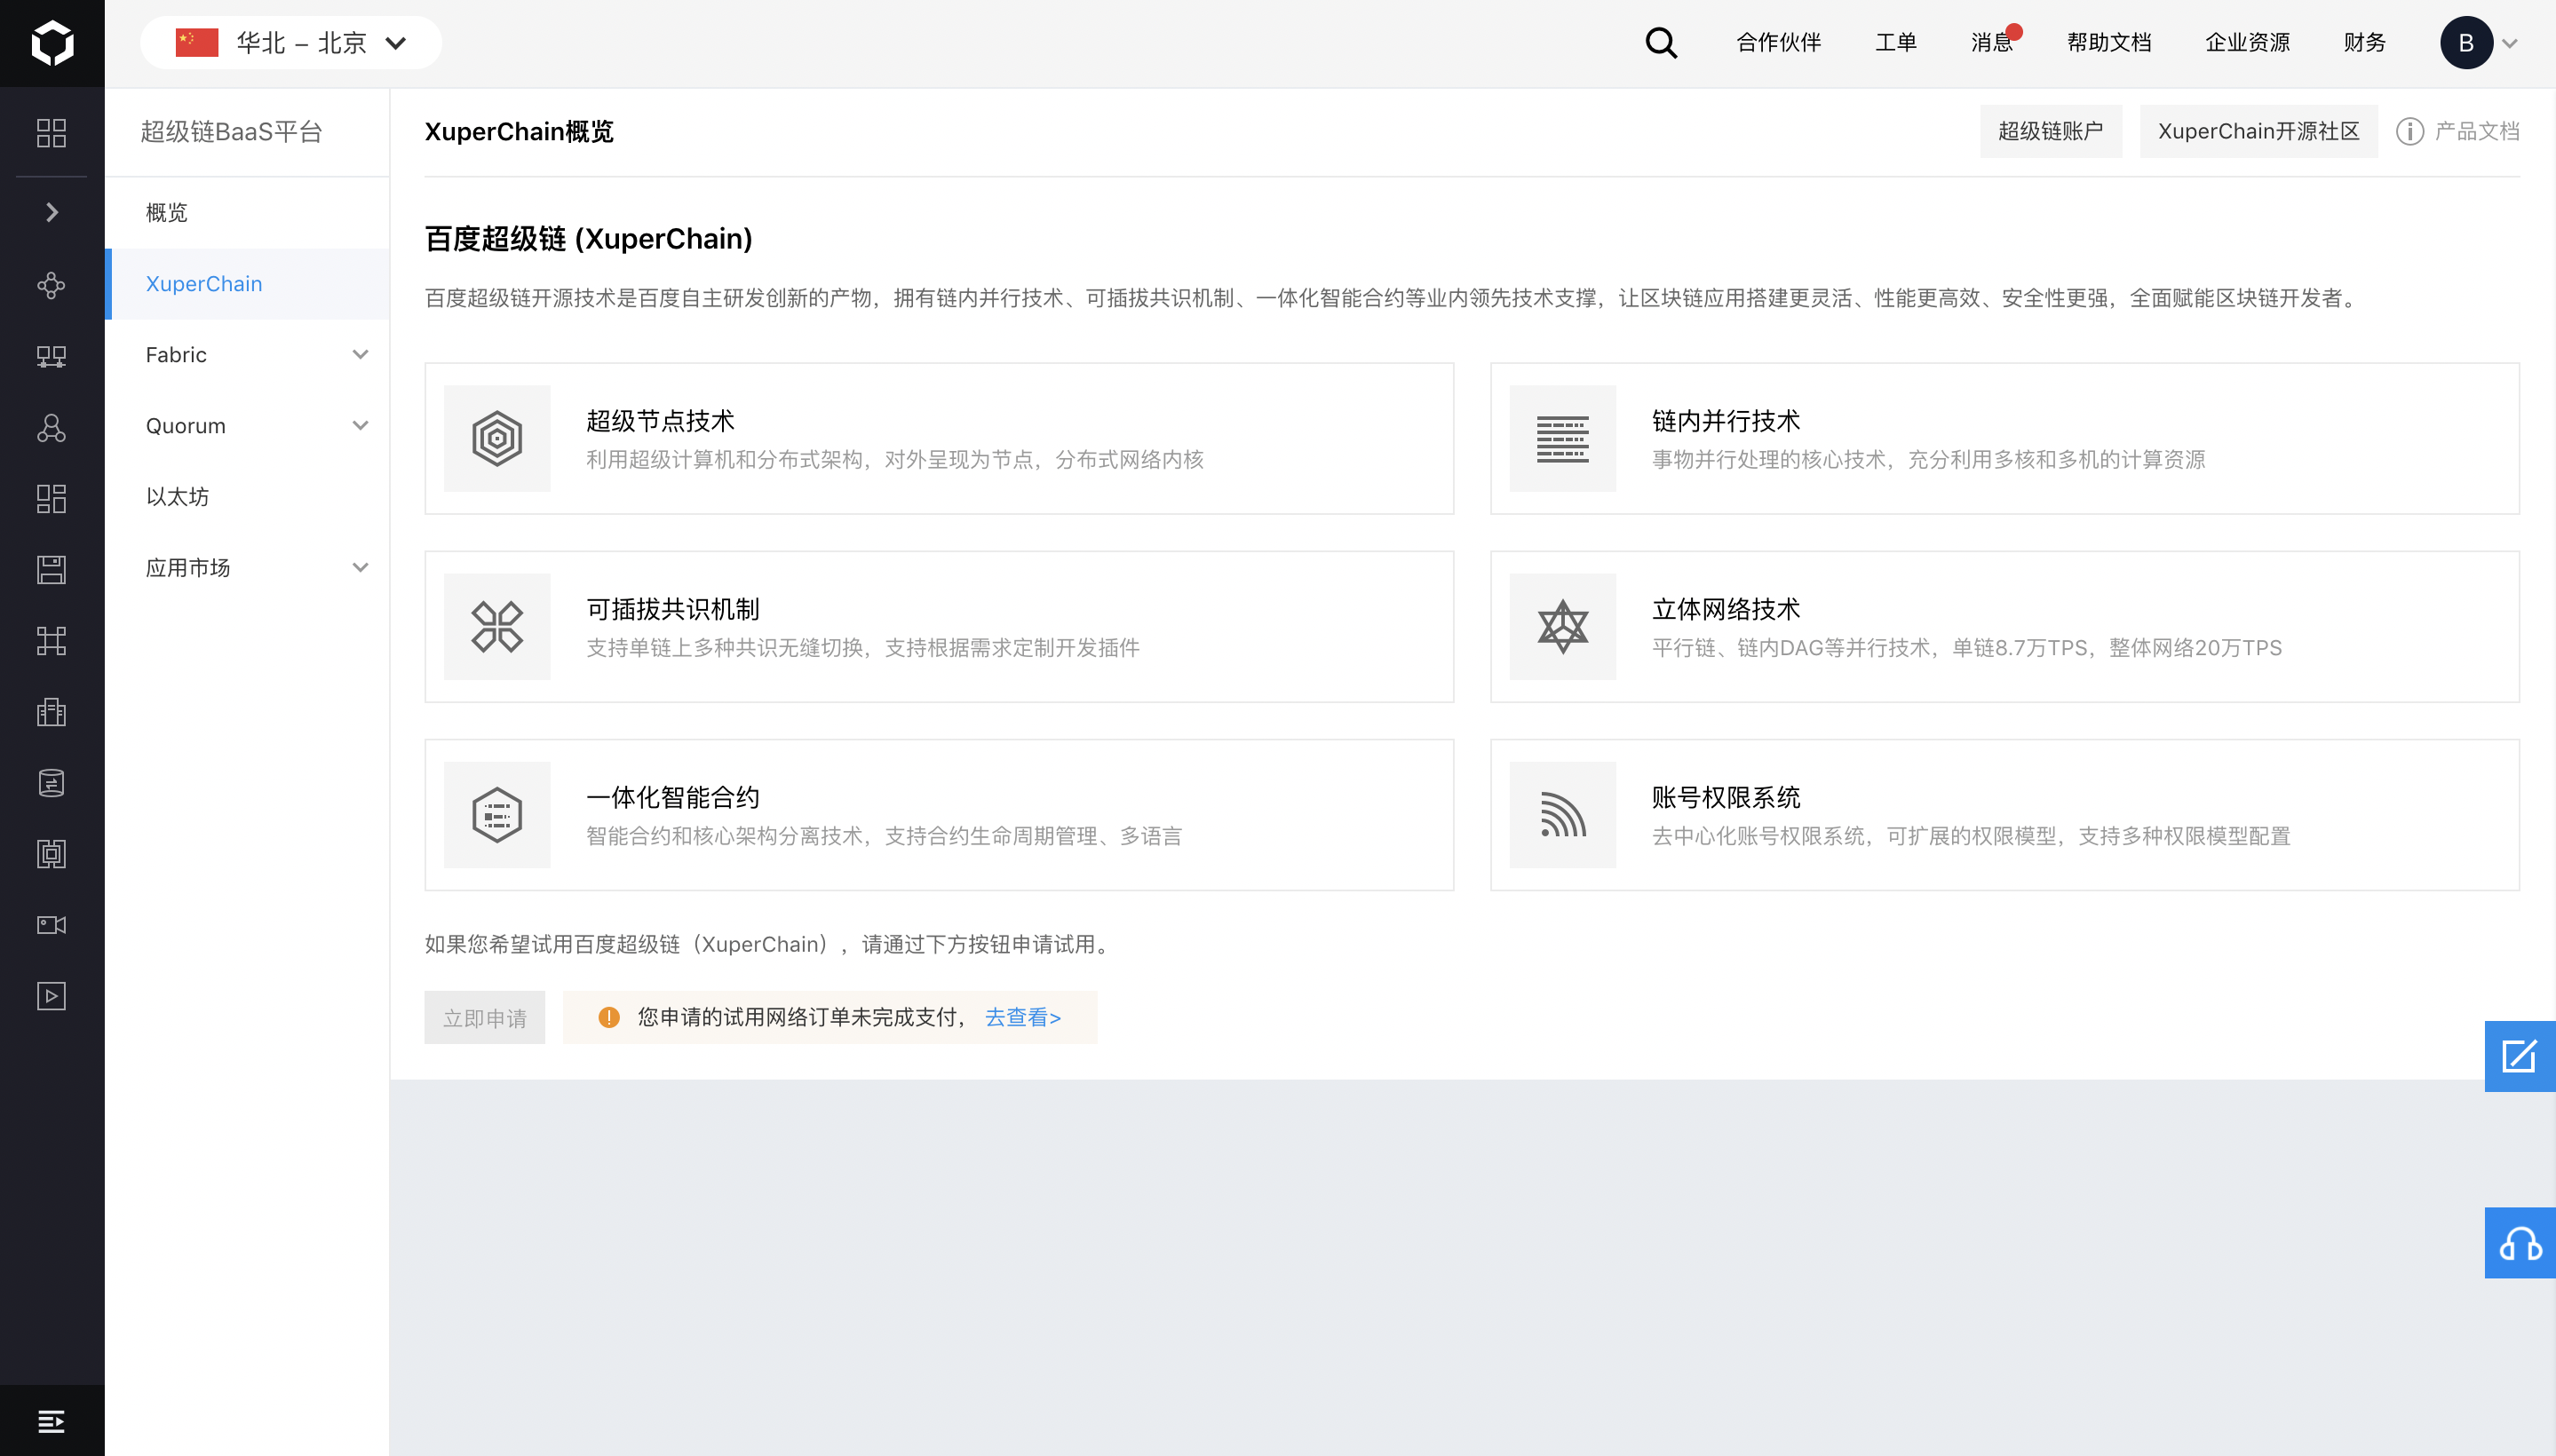
Task: Click the 立体网络技术 star icon
Action: pyautogui.click(x=1561, y=626)
